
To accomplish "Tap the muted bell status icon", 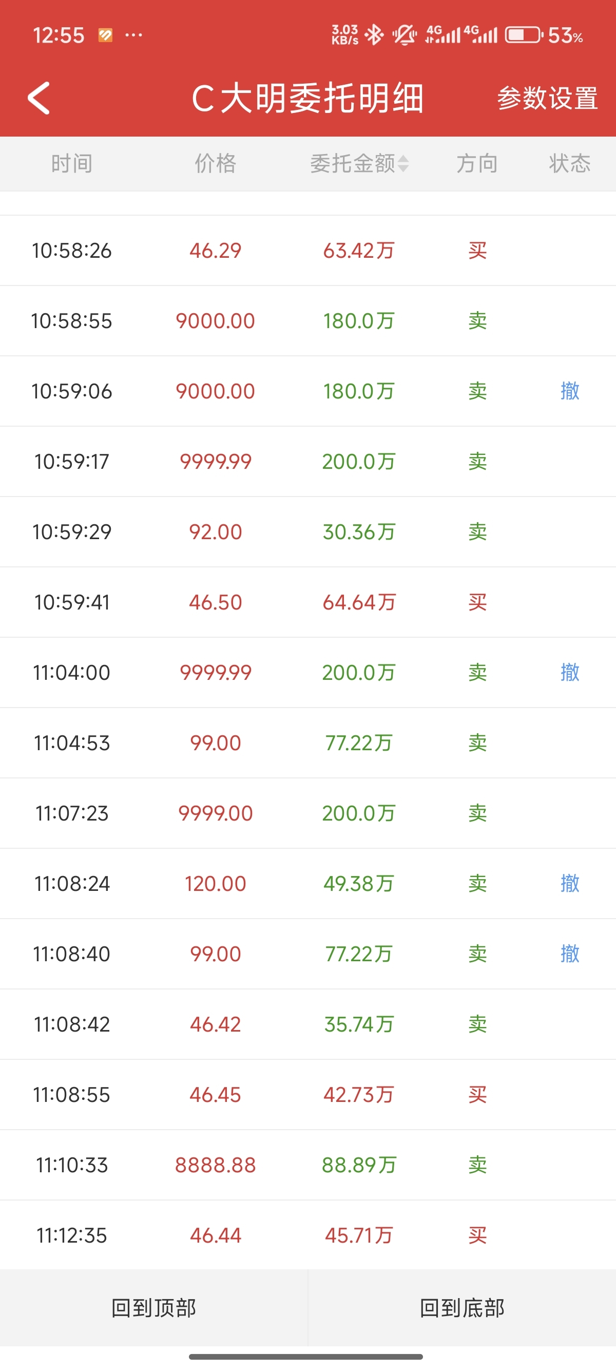I will [x=405, y=35].
